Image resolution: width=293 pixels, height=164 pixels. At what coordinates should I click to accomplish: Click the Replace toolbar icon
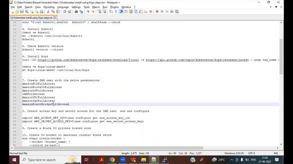[x=81, y=12]
